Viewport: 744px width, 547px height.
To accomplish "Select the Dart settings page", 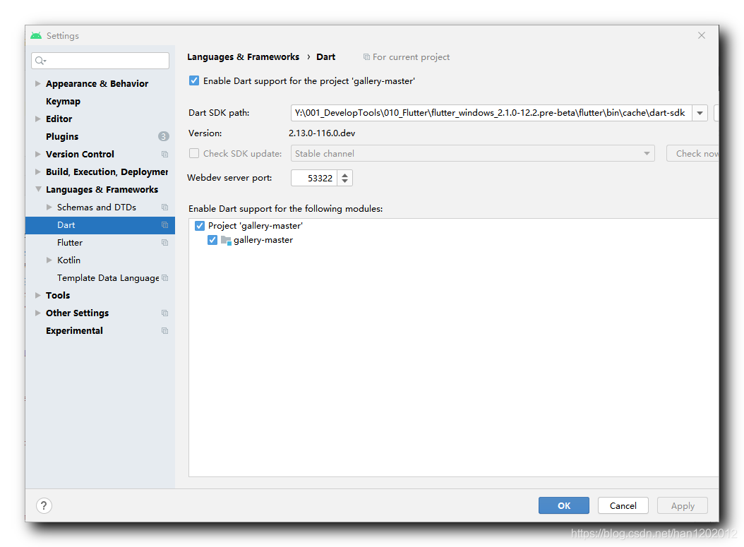I will (100, 225).
